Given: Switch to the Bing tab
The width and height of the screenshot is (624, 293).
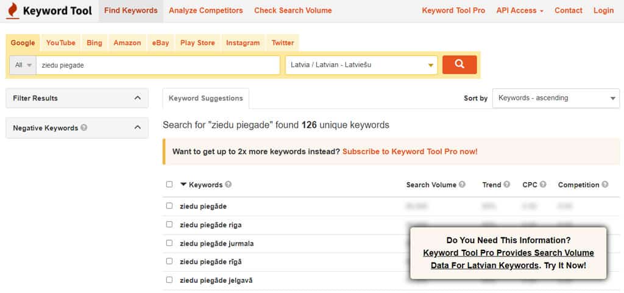Looking at the screenshot, I should click(94, 43).
